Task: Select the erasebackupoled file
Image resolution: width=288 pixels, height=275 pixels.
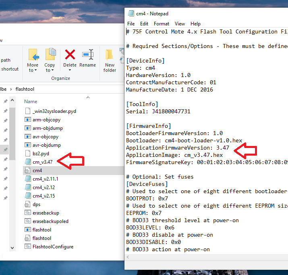Action: tap(50, 221)
